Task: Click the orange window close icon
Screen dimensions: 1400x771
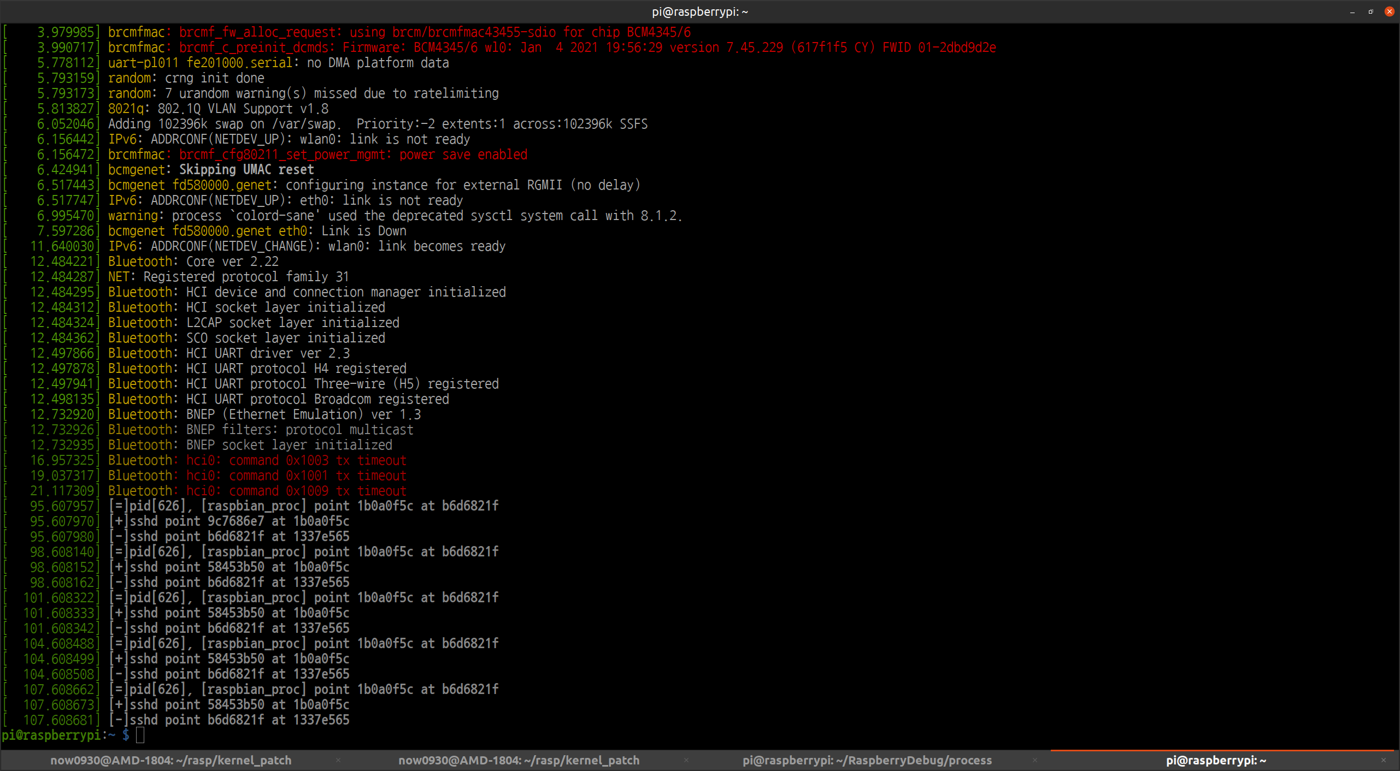Action: 1389,11
